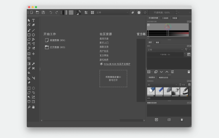Switch to the 通道 tab
The image size is (219, 138).
[158, 42]
